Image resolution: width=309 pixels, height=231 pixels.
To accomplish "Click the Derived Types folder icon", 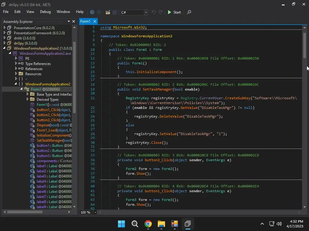I will [32, 99].
